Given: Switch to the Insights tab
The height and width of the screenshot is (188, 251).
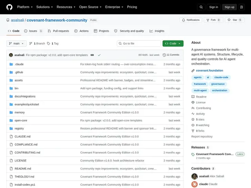Looking at the screenshot, I should click(x=157, y=31).
